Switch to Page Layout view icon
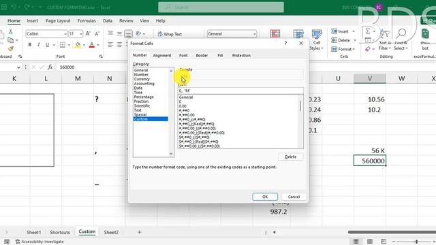This screenshot has height=245, width=436. [x=370, y=242]
